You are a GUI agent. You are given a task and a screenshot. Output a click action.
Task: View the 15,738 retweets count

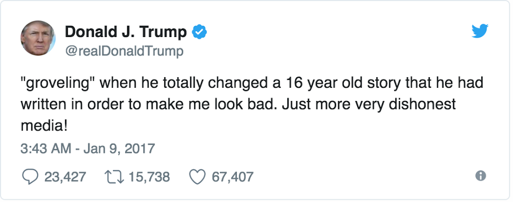pyautogui.click(x=149, y=177)
